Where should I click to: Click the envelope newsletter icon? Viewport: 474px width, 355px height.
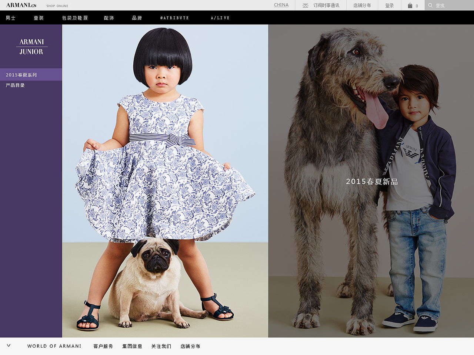306,6
